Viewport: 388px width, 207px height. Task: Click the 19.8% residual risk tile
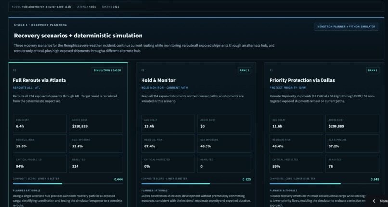click(x=40, y=144)
